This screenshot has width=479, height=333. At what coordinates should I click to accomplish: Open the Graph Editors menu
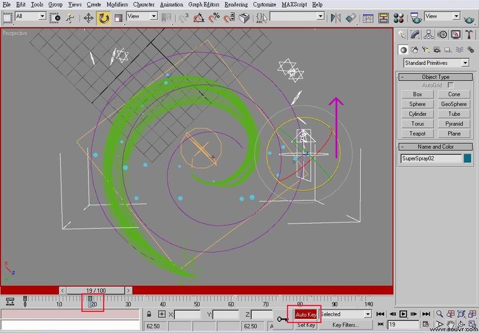pyautogui.click(x=204, y=5)
